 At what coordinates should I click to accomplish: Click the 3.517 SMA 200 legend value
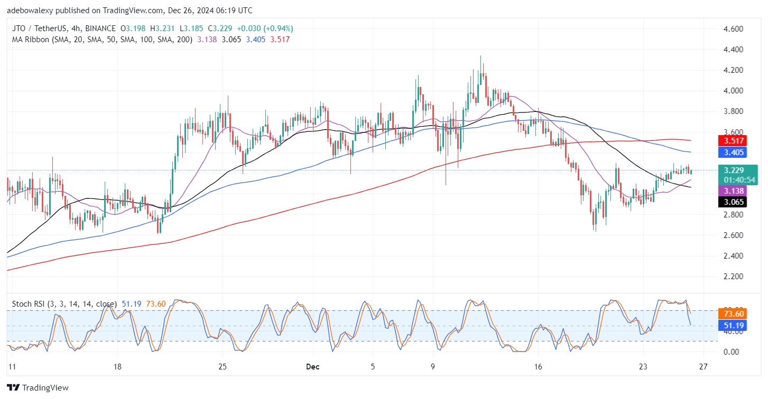(279, 39)
